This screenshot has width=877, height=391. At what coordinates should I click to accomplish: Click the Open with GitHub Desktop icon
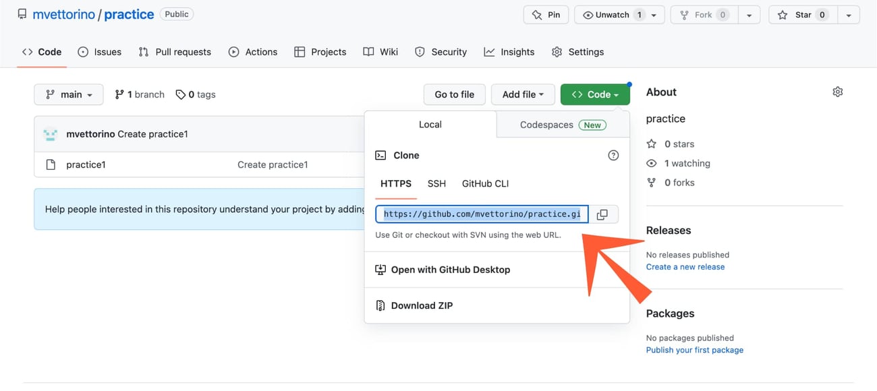coord(380,270)
